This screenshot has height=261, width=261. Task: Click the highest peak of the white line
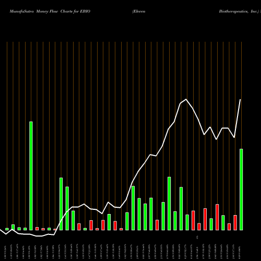186,99
